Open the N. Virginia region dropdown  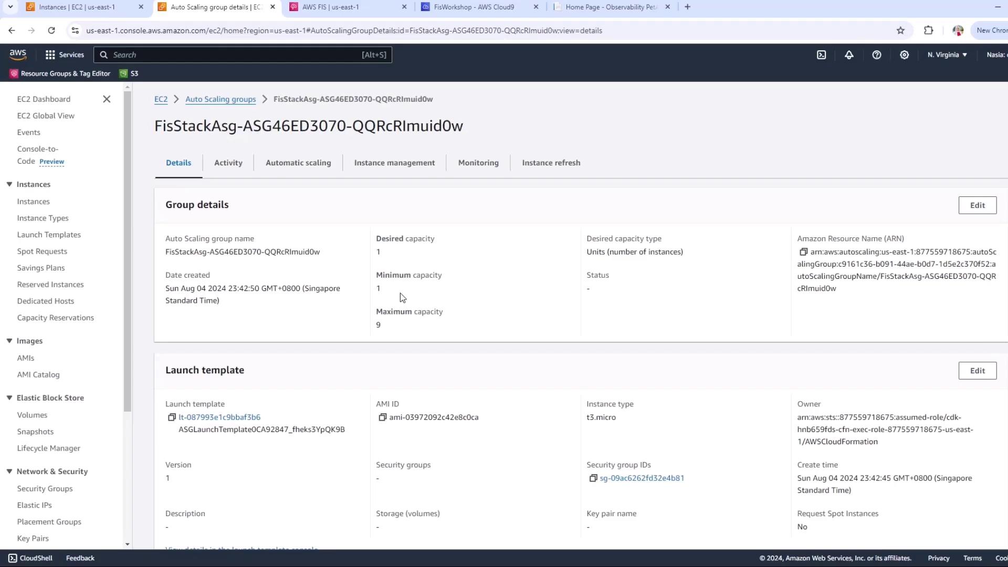pos(947,55)
